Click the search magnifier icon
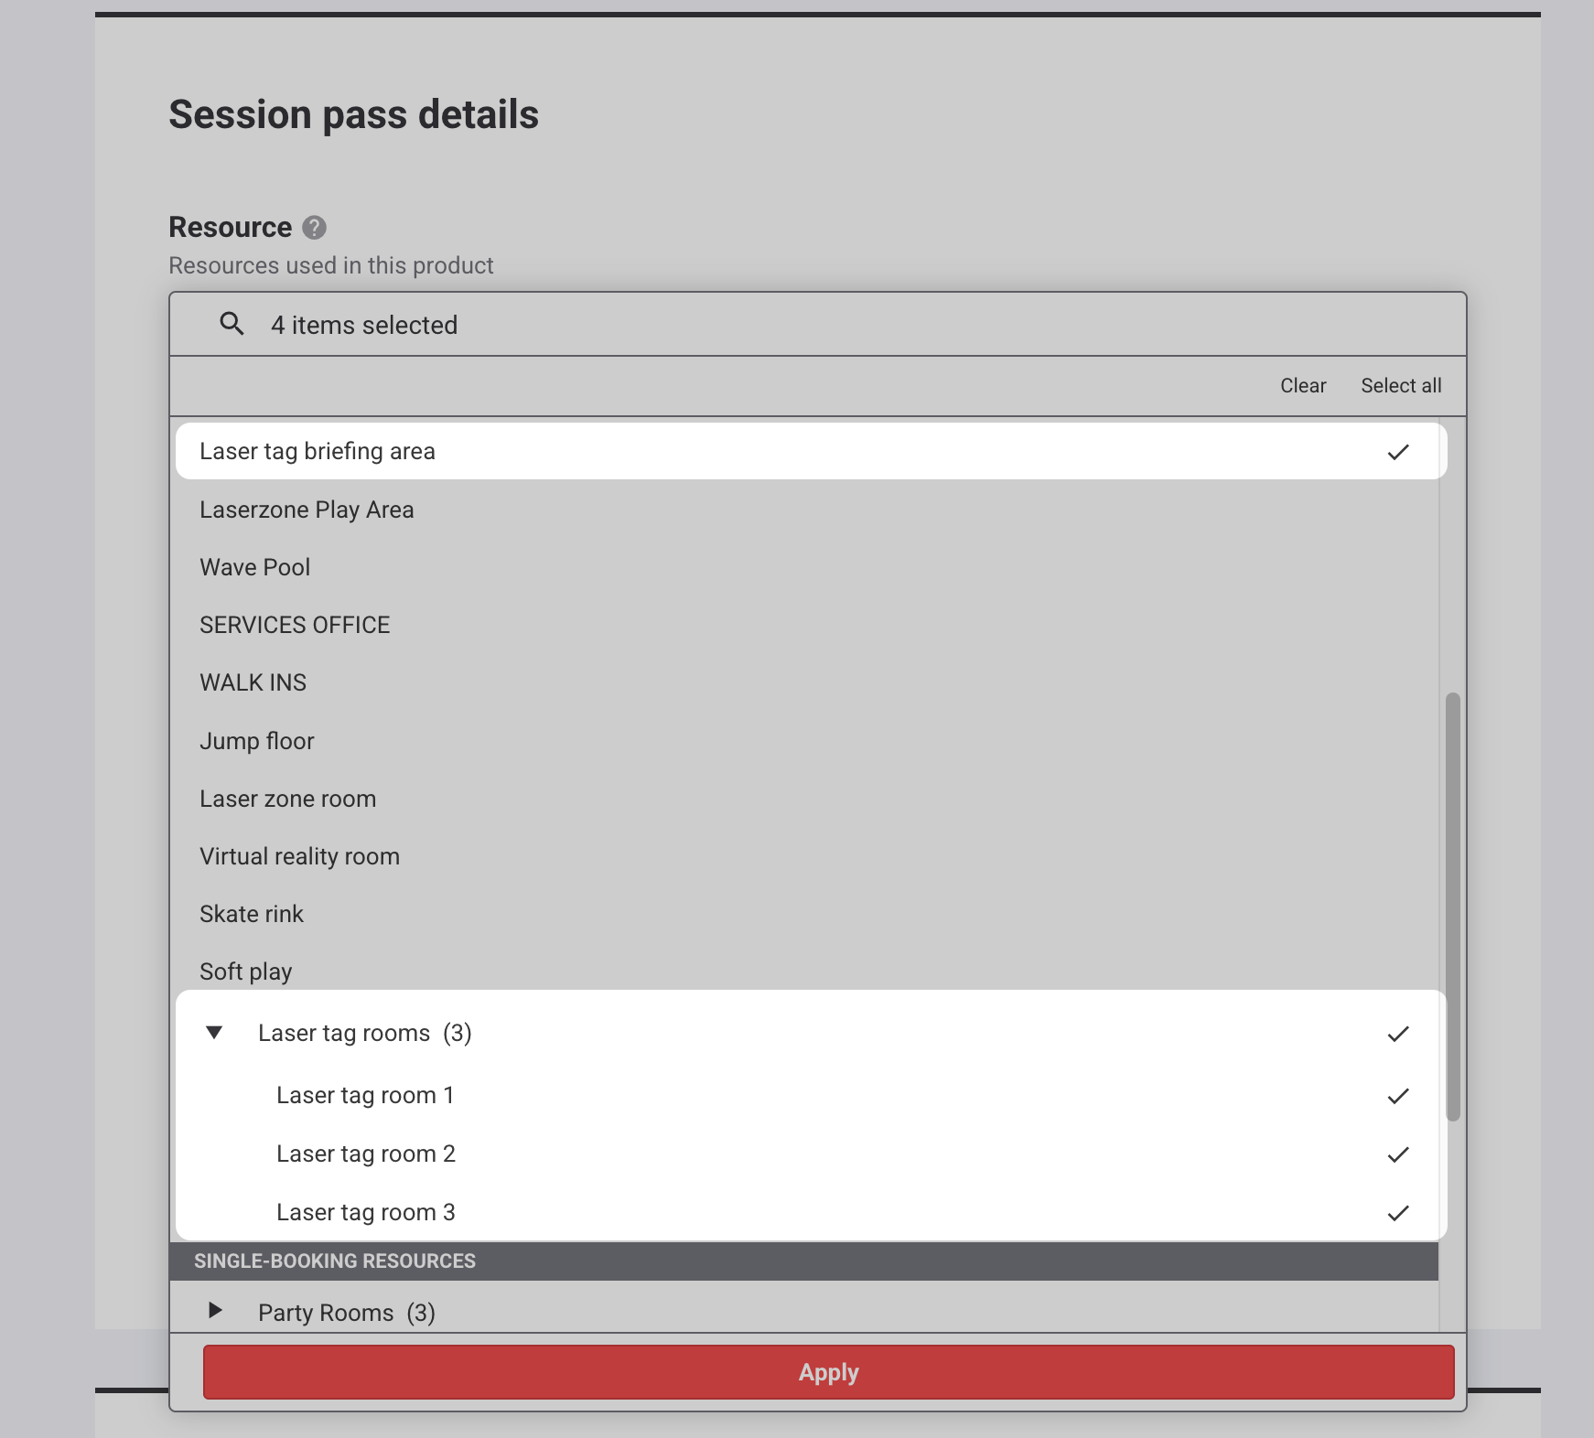 pyautogui.click(x=232, y=324)
